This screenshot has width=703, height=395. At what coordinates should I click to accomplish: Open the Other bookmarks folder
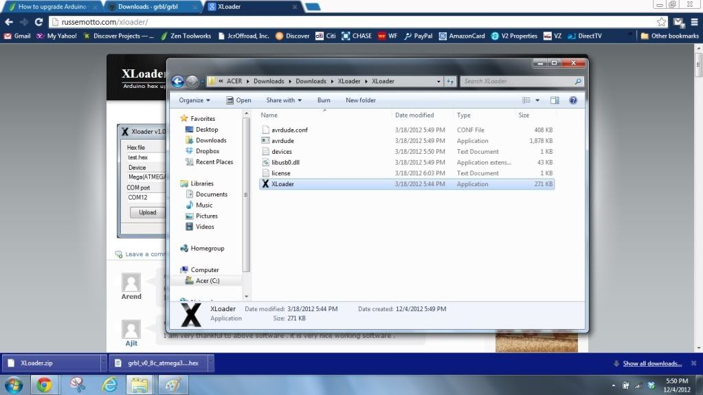click(669, 36)
